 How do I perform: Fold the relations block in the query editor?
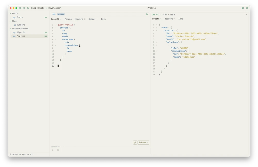[x=56, y=40]
